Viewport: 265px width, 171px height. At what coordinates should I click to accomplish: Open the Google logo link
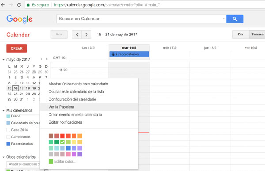pyautogui.click(x=19, y=19)
